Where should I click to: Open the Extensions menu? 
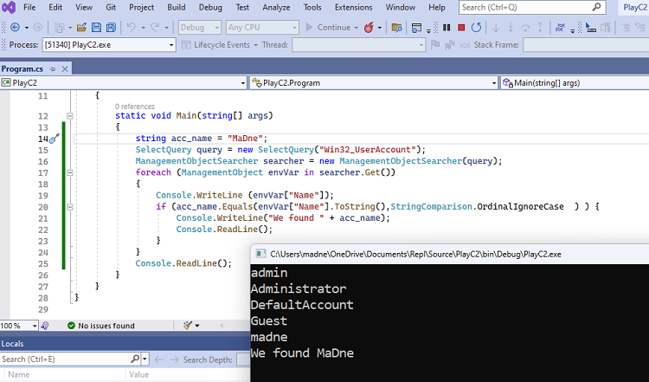coord(353,8)
